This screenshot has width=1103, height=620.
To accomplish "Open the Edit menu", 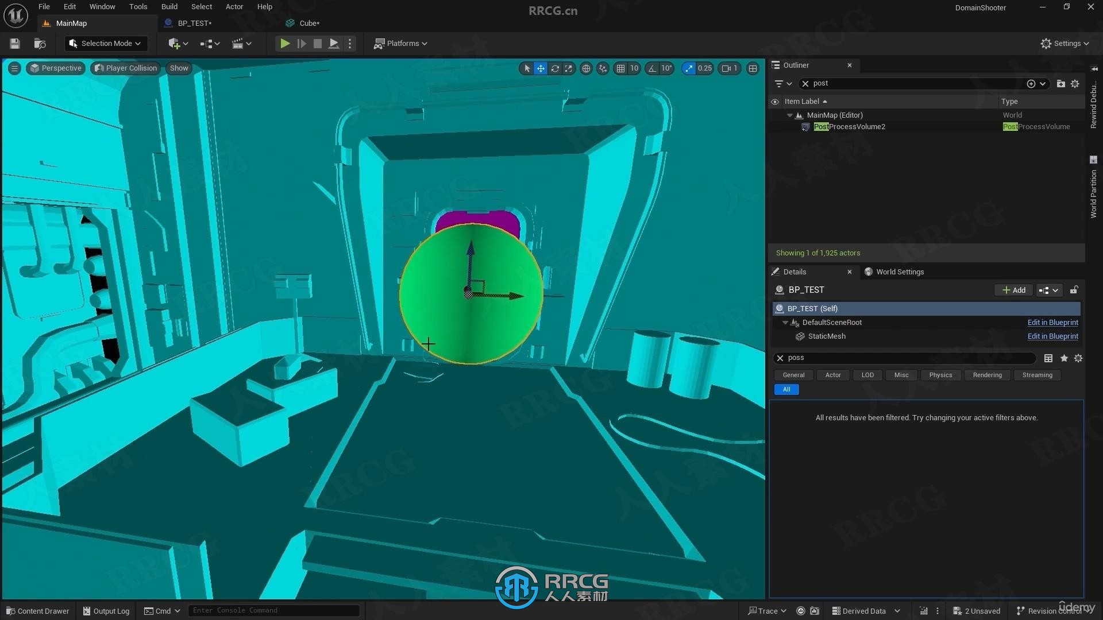I will point(70,7).
